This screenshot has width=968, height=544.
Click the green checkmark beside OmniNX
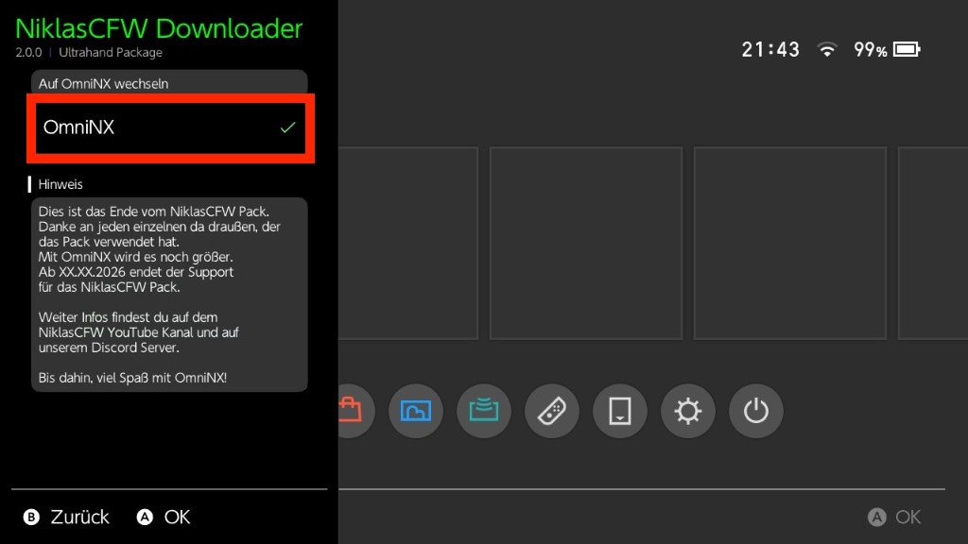(x=287, y=127)
